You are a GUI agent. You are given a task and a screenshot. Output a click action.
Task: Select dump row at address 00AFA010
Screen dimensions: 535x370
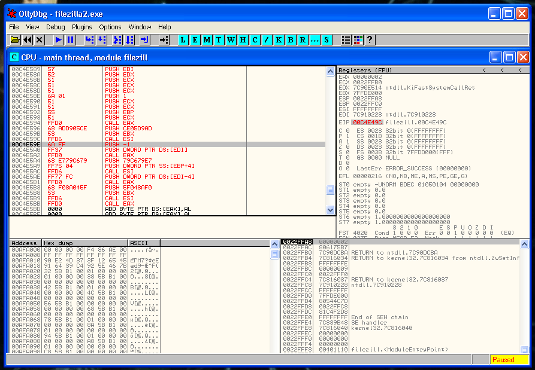point(85,261)
